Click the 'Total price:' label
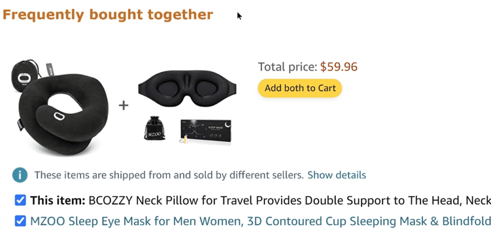The width and height of the screenshot is (491, 244). (x=288, y=67)
